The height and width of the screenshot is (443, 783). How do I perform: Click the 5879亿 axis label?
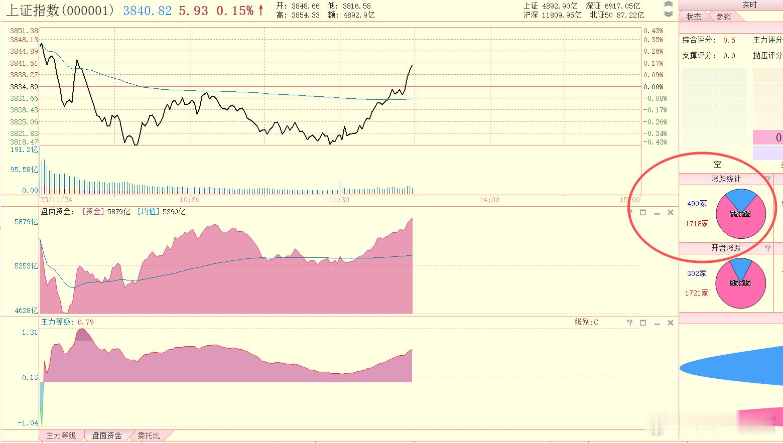[x=26, y=222]
